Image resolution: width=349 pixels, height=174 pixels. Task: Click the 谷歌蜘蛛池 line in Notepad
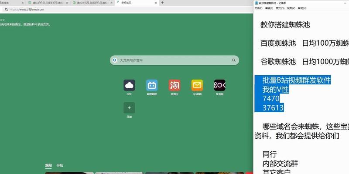305,62
